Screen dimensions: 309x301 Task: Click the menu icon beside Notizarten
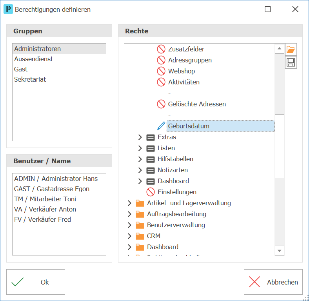click(150, 170)
